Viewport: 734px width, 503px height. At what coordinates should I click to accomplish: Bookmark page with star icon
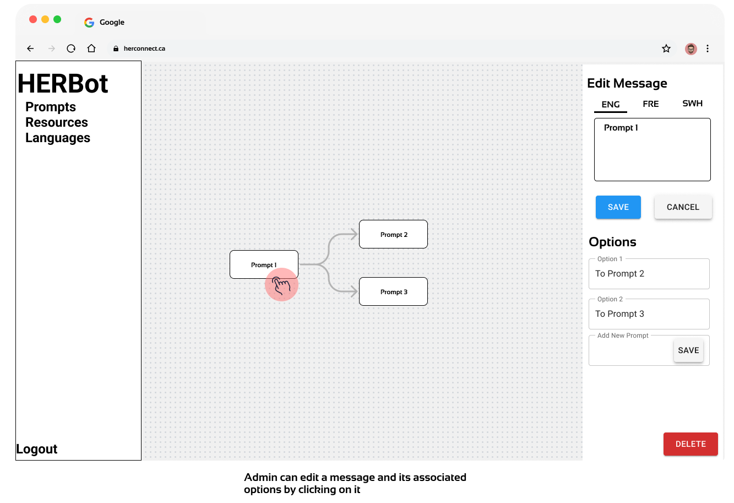point(666,48)
